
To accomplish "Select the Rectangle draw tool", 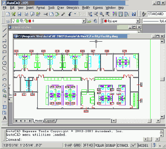I will click(5, 52).
